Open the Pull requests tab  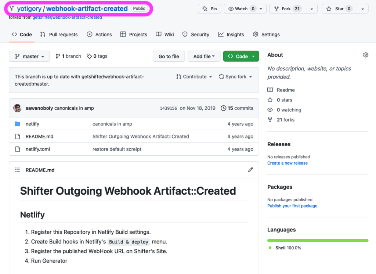point(59,35)
